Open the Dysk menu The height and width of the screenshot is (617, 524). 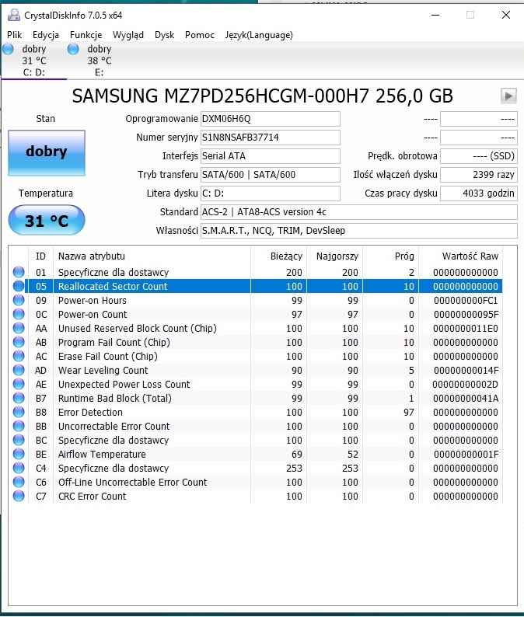coord(164,35)
